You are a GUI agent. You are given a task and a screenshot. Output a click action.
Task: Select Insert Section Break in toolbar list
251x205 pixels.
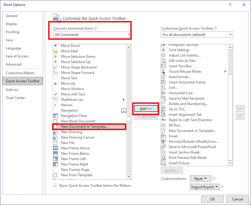[195, 152]
